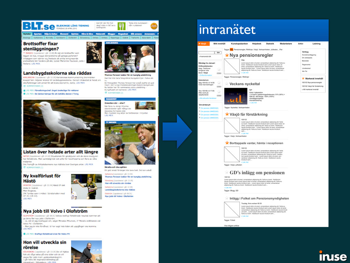The width and height of the screenshot is (350, 263).
Task: Click the Pensionsregler tag in top tag row
Action: point(239,50)
